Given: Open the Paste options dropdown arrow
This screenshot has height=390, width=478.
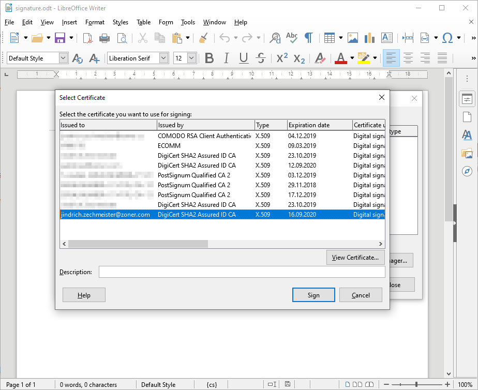Looking at the screenshot, I should [x=188, y=38].
